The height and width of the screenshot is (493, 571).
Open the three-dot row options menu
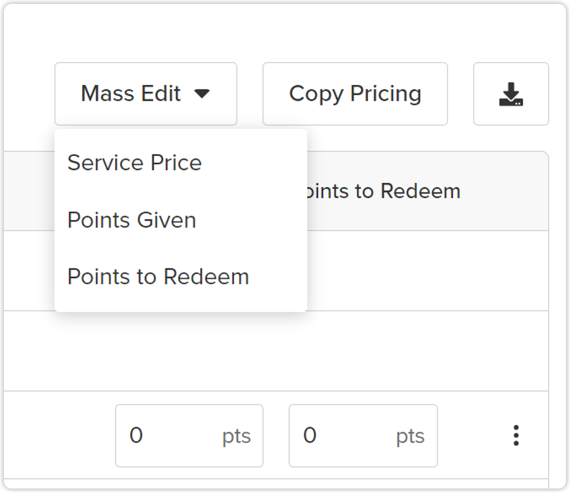516,436
